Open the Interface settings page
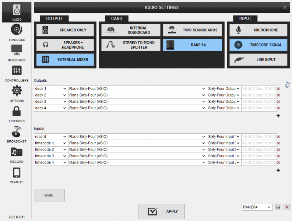The image size is (292, 221). point(17,53)
